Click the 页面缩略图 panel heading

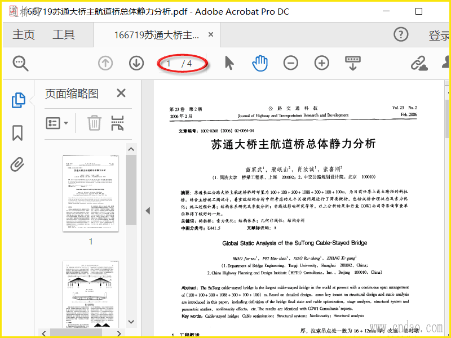72,94
